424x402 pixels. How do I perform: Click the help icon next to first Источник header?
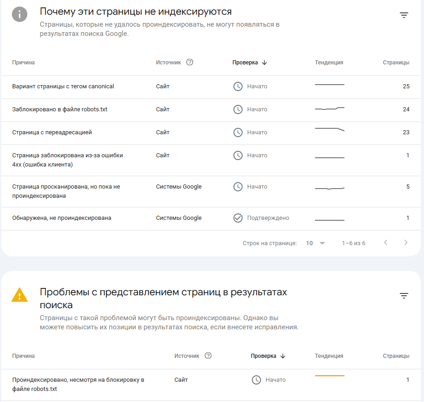point(189,63)
